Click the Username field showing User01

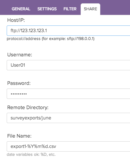tap(68, 65)
